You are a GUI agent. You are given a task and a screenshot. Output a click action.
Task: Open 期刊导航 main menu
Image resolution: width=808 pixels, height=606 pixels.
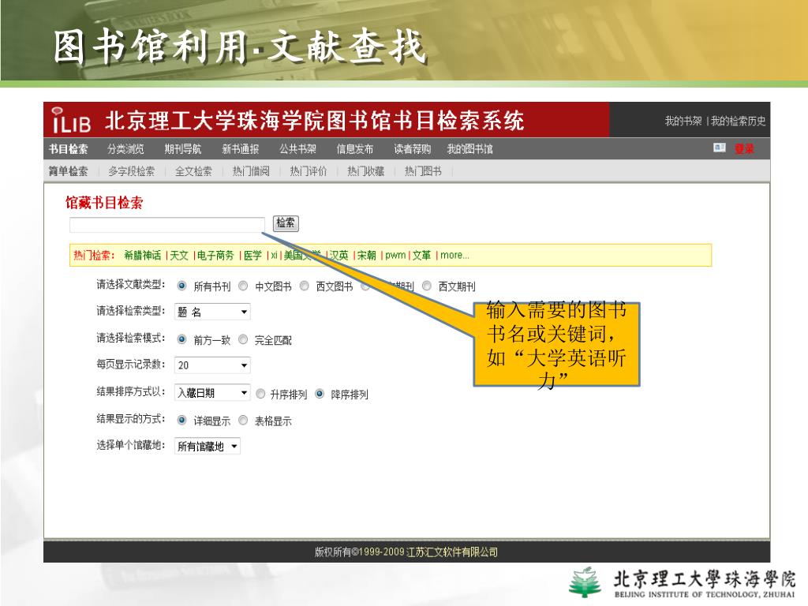183,149
